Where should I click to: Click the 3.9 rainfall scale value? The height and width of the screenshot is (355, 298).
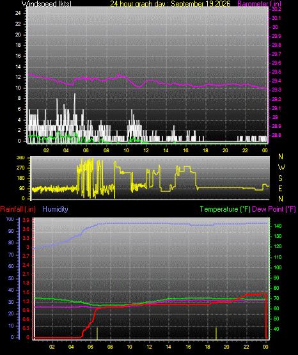[26, 220]
